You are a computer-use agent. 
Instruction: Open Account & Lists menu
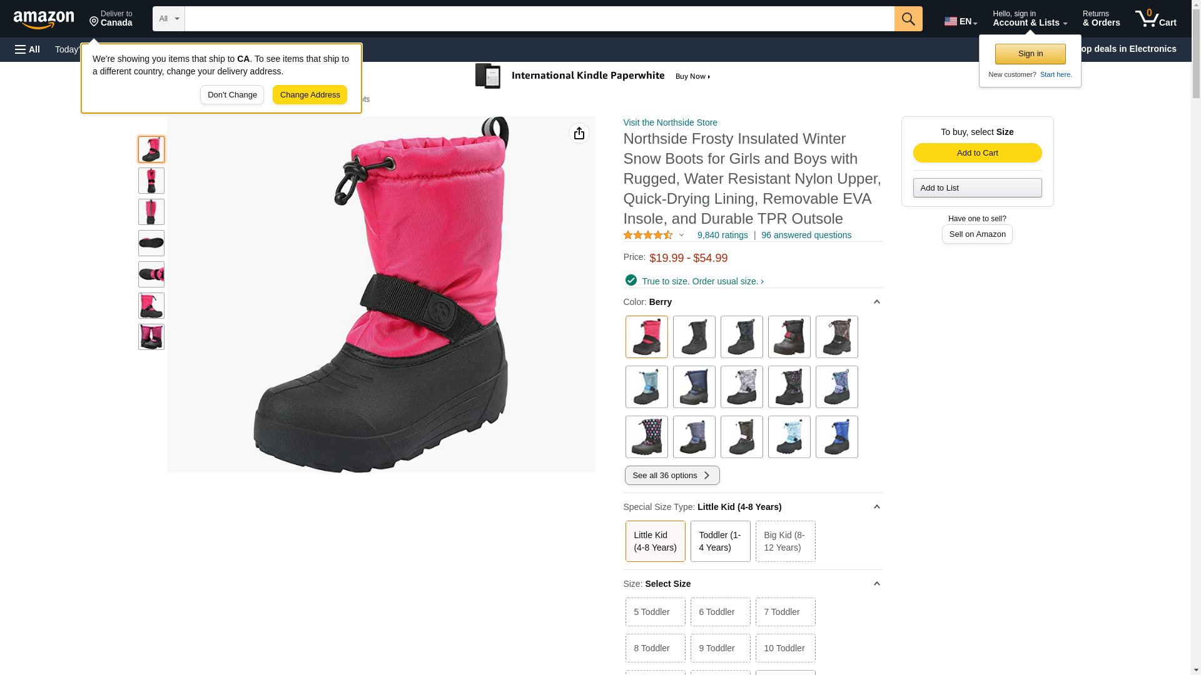pyautogui.click(x=1030, y=19)
